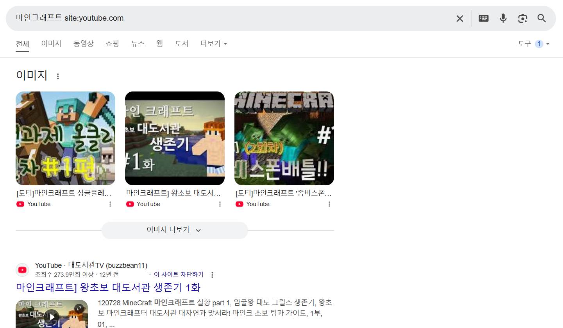Open the on-screen keyboard input tool
The image size is (563, 328).
[484, 18]
